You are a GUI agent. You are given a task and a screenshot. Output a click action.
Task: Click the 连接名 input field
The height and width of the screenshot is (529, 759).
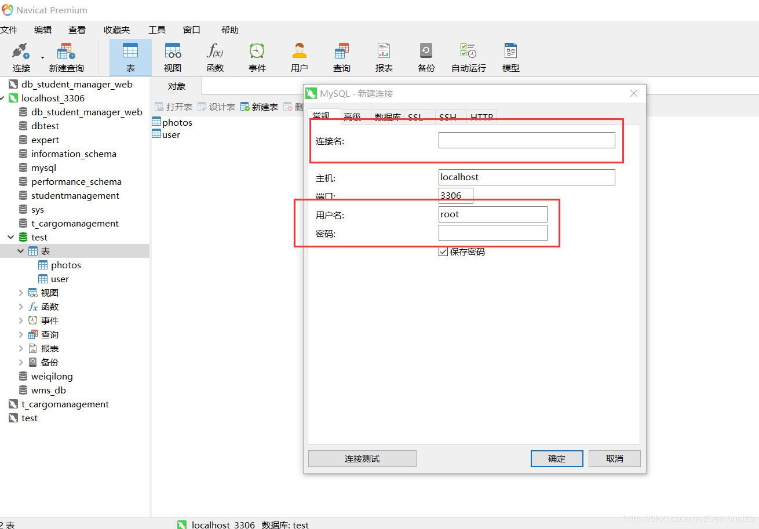pyautogui.click(x=527, y=140)
